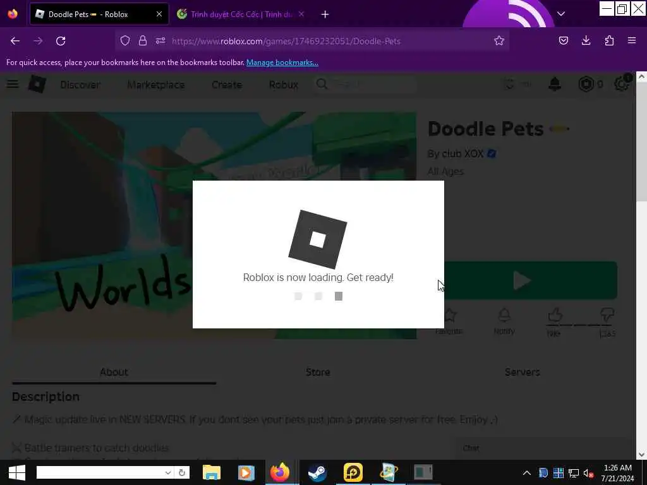Like the game with thumbs up
The height and width of the screenshot is (485, 647).
point(555,316)
